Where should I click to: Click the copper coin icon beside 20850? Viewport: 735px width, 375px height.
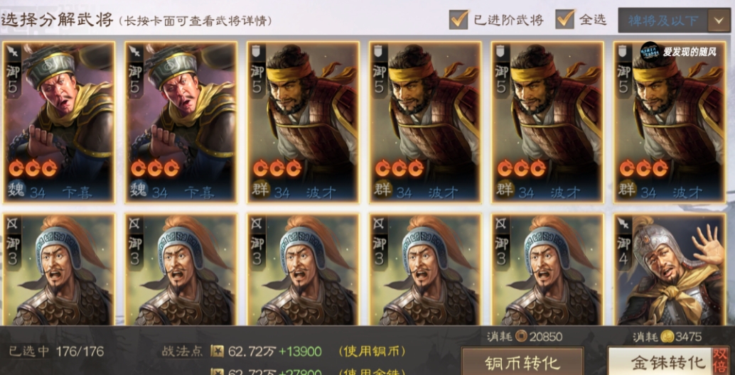point(521,337)
